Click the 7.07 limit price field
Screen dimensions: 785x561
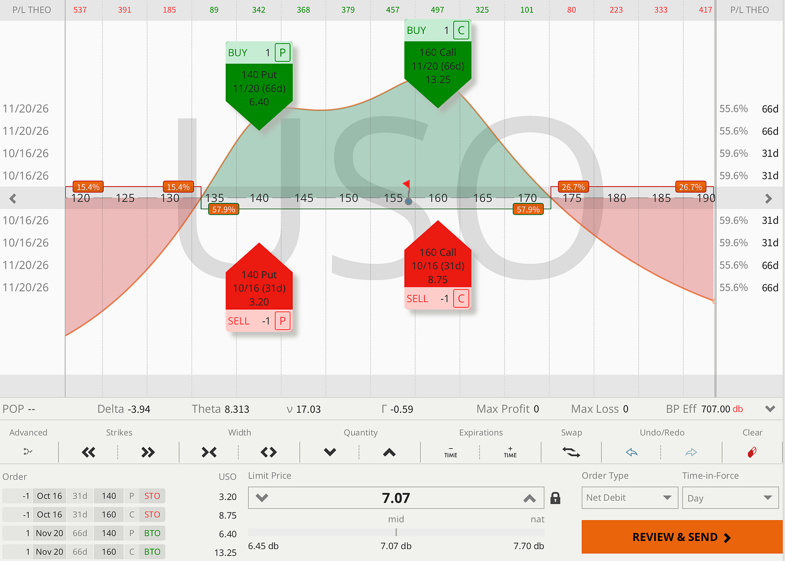[396, 498]
